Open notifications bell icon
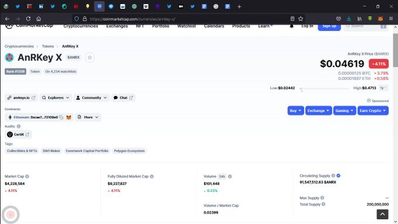 [x=291, y=26]
